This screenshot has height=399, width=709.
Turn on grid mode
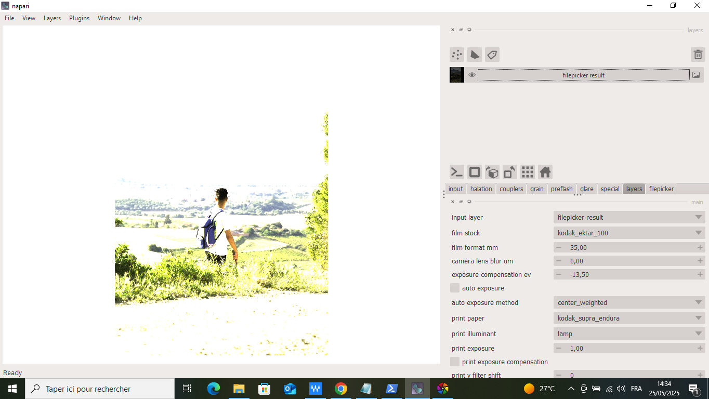[528, 172]
